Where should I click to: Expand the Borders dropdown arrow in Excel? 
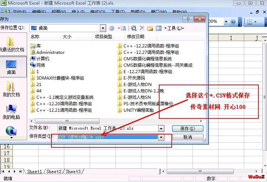click(x=256, y=22)
